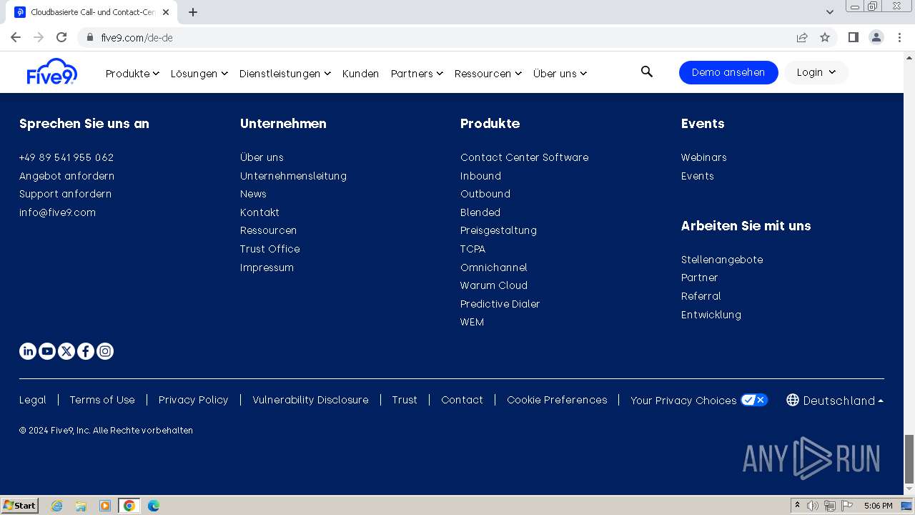Open Deutschland country selector
Screen dimensions: 915x515
pyautogui.click(x=835, y=401)
